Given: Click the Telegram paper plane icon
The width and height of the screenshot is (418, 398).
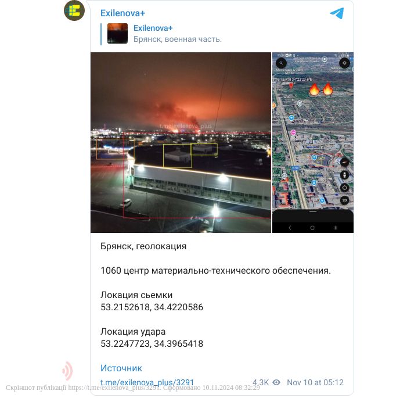Looking at the screenshot, I should click(337, 13).
